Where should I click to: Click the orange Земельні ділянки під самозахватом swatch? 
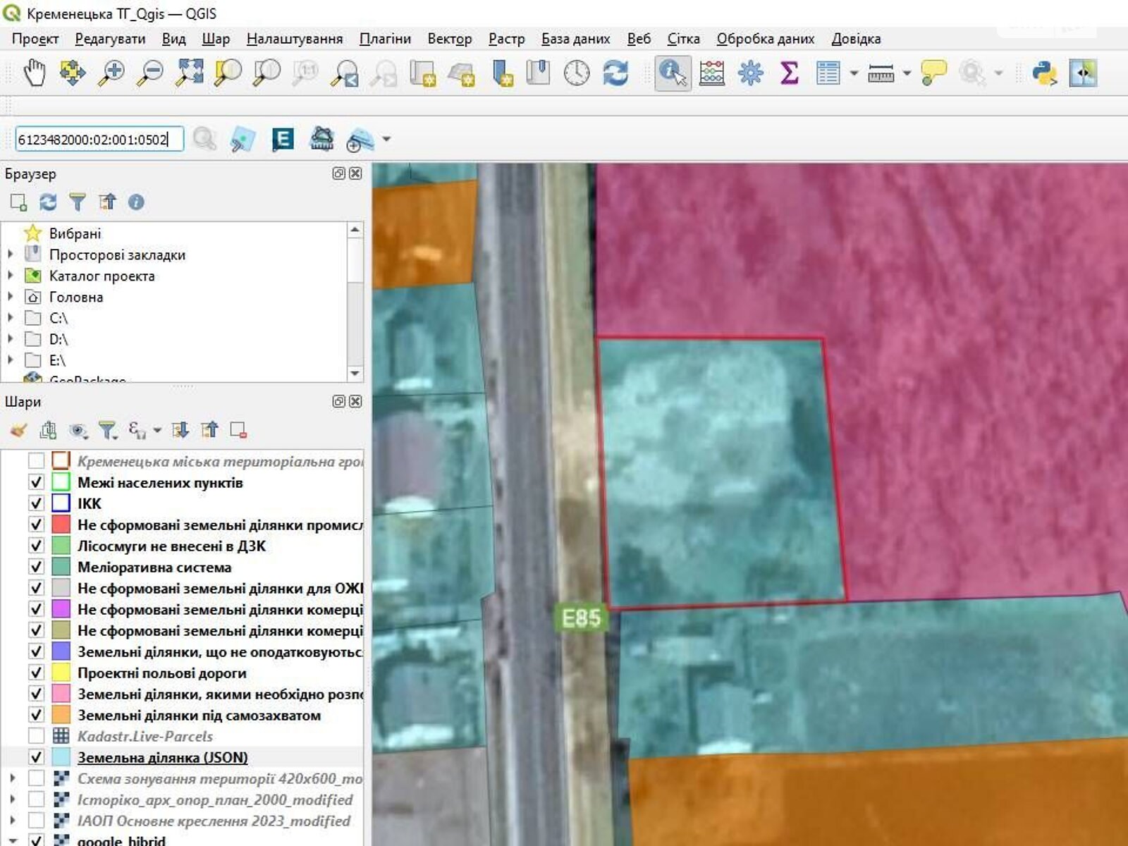[61, 715]
